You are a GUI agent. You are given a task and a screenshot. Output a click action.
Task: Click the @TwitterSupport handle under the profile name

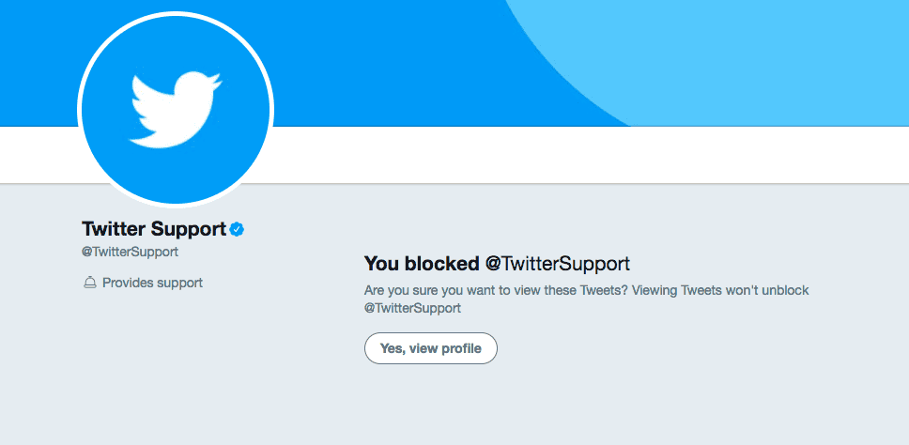click(130, 252)
